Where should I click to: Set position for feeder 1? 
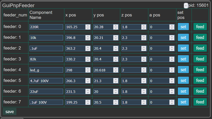point(183,38)
